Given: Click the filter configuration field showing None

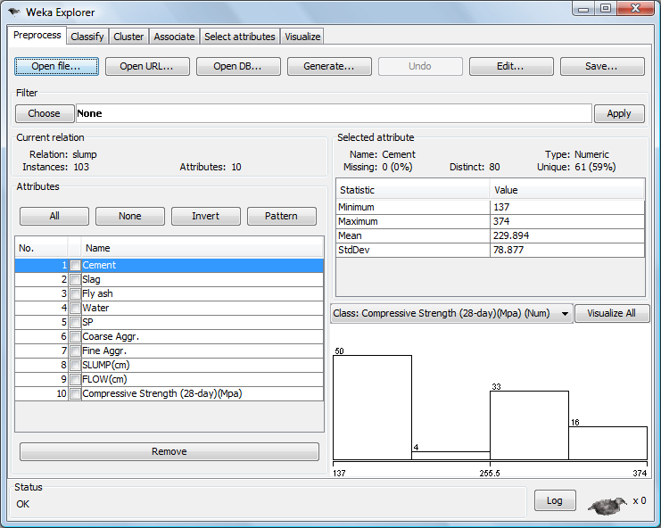Looking at the screenshot, I should [x=334, y=114].
